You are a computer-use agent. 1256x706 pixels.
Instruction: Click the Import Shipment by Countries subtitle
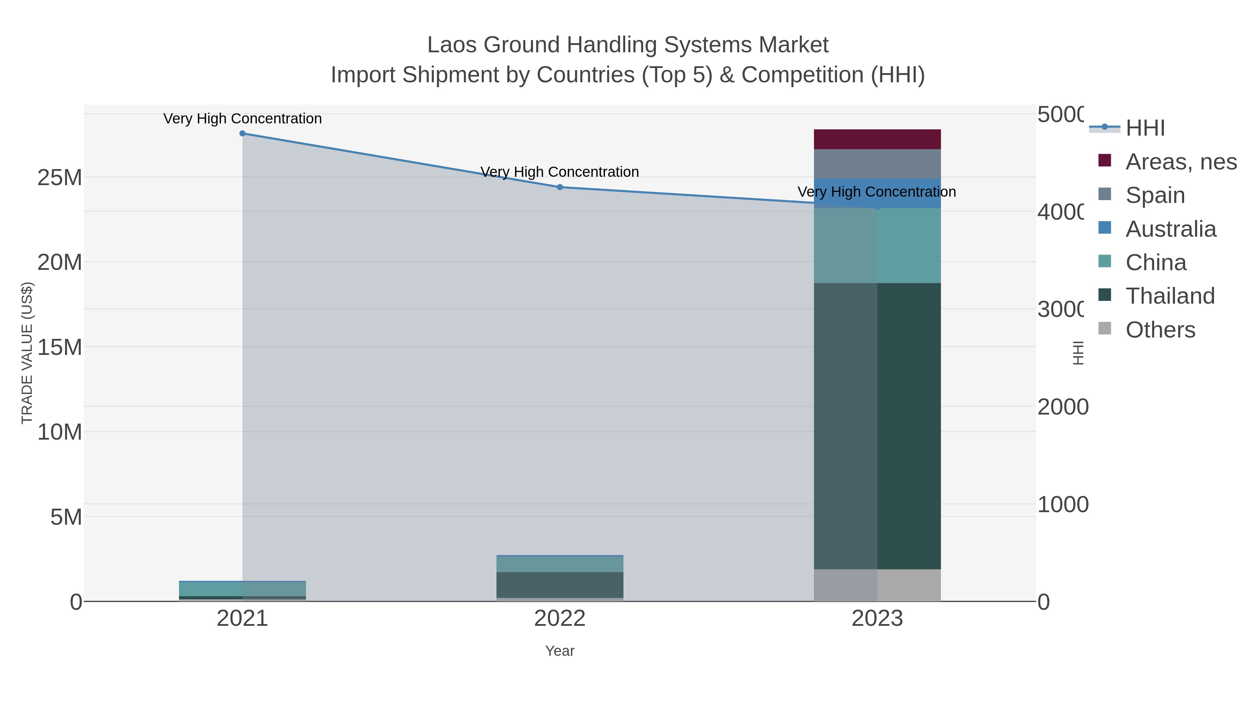coord(628,75)
